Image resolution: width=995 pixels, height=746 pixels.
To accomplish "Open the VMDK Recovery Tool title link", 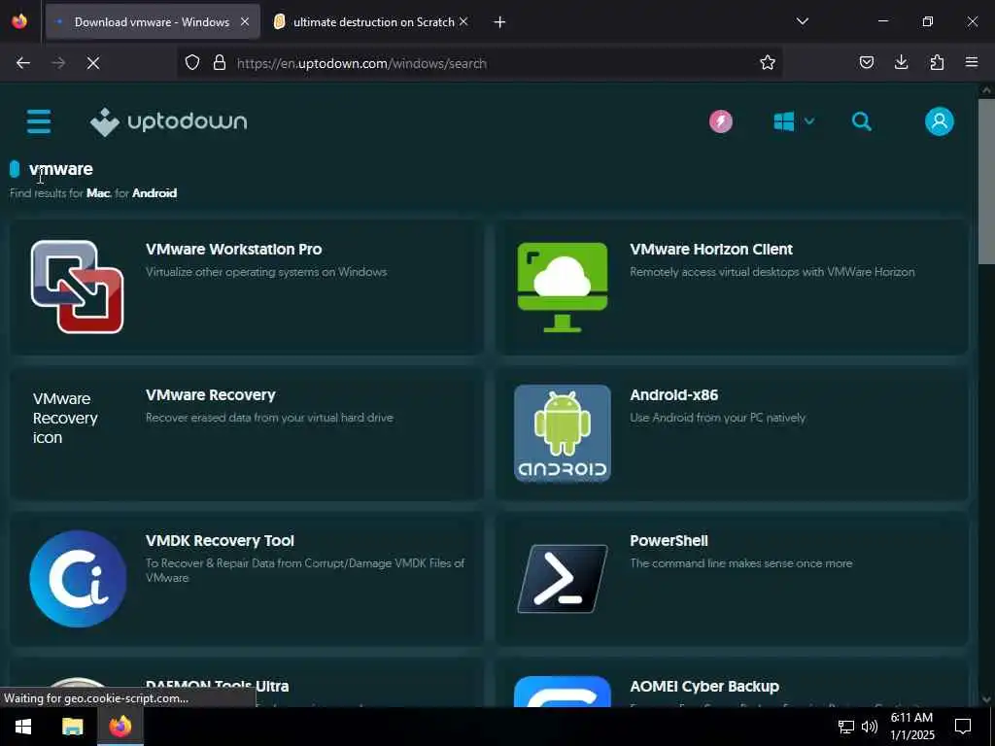I will [220, 540].
